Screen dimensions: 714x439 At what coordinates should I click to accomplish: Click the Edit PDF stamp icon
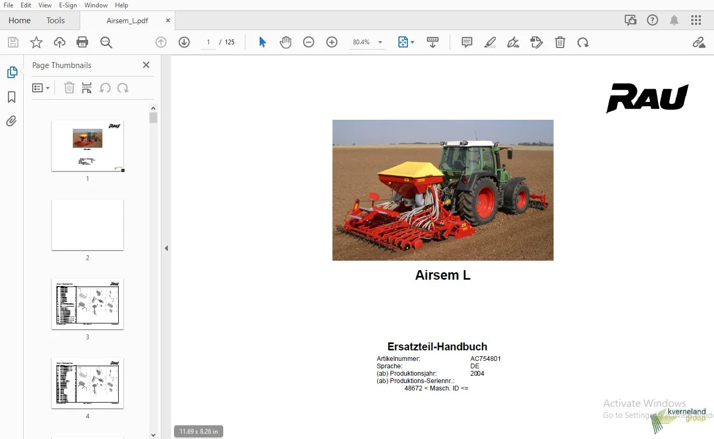537,42
